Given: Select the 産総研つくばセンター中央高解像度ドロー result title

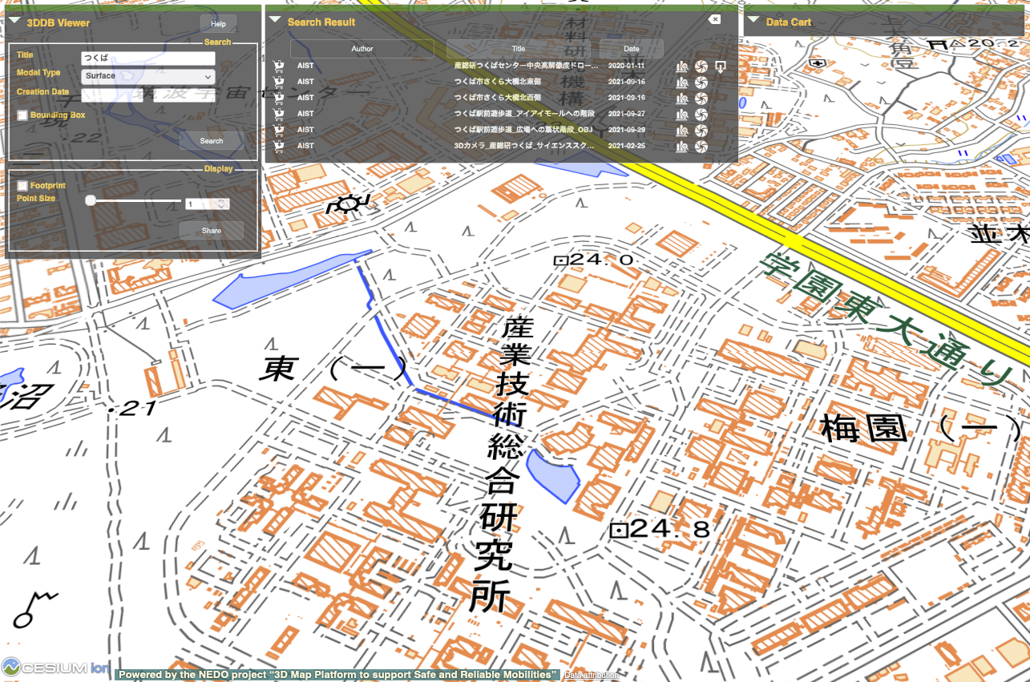Looking at the screenshot, I should pyautogui.click(x=526, y=66).
